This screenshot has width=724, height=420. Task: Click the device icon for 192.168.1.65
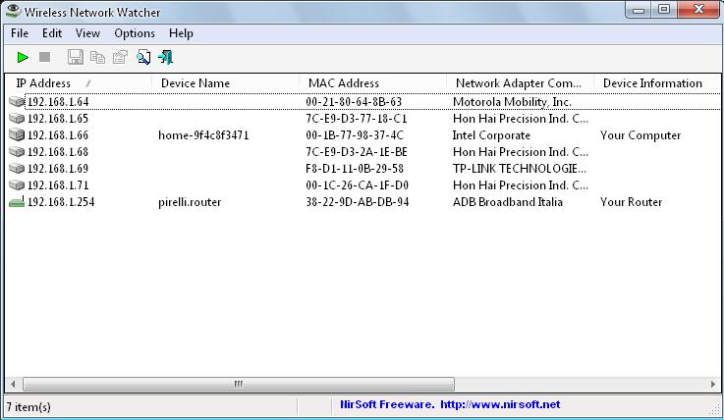pos(17,119)
